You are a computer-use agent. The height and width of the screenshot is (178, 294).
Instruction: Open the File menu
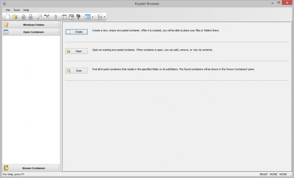click(x=8, y=10)
